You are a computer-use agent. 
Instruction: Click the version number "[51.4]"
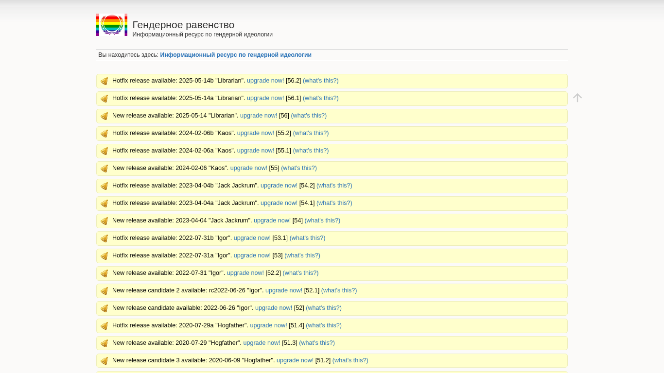297,325
